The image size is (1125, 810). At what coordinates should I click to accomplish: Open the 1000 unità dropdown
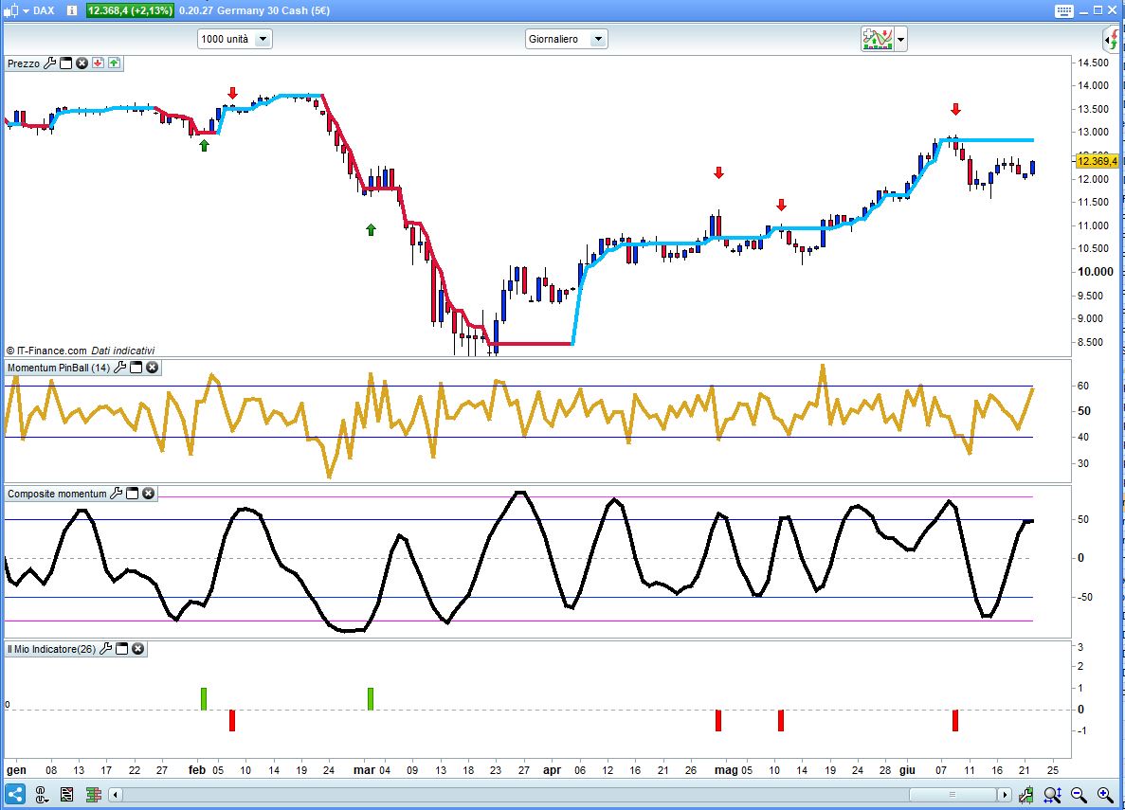[235, 39]
